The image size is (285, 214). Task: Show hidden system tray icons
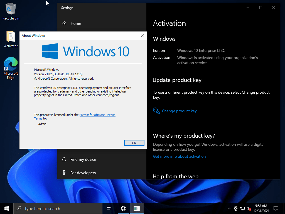point(229,208)
